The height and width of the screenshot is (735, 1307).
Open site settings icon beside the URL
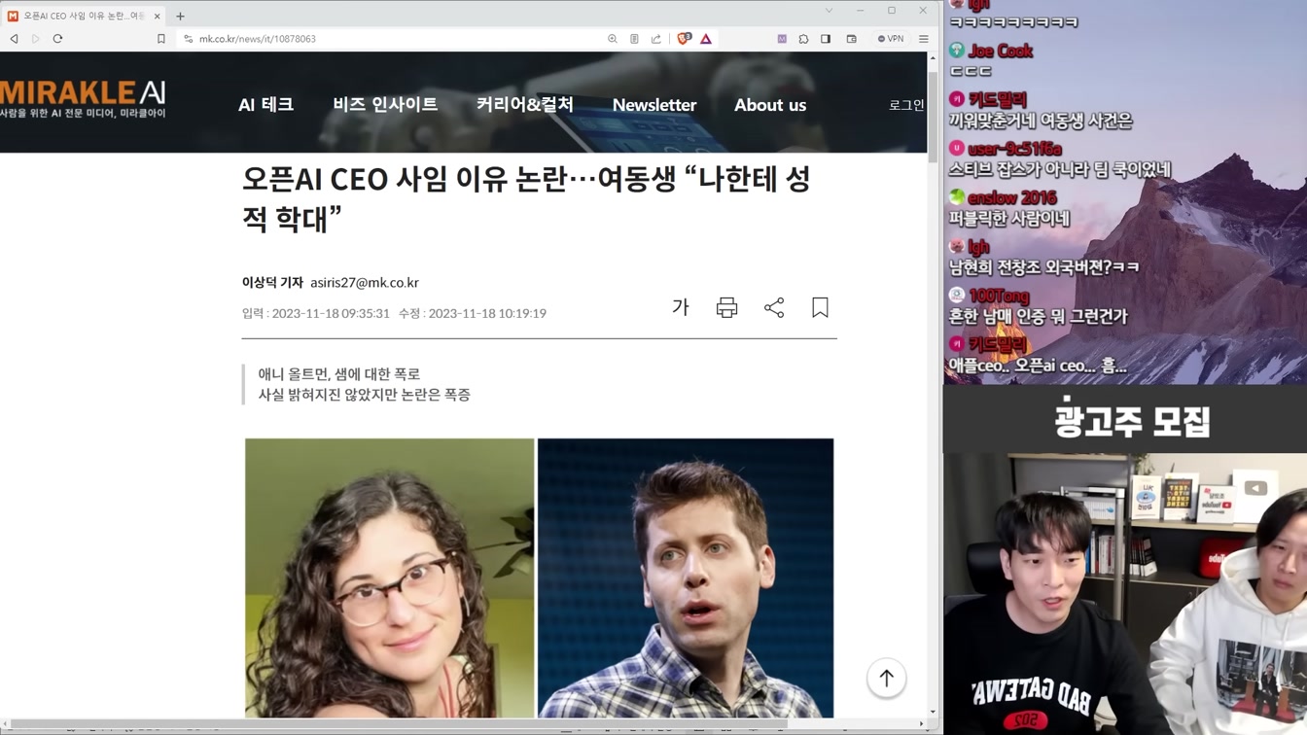(189, 39)
